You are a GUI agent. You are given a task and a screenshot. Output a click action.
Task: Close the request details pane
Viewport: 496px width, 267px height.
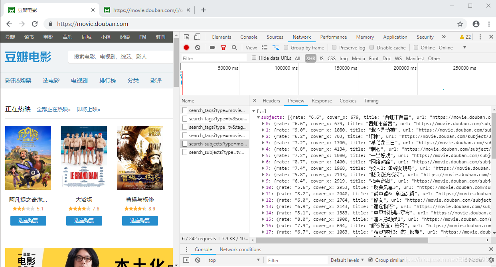tap(255, 100)
